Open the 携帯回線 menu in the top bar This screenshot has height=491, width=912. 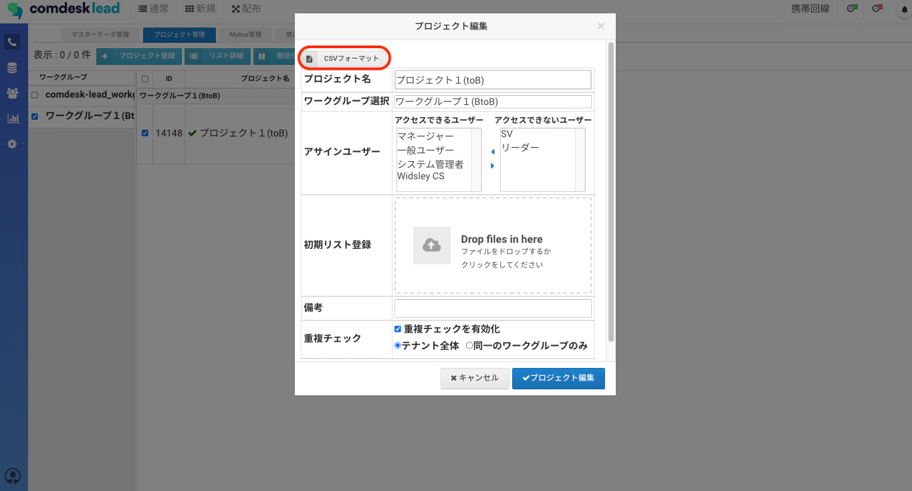[810, 9]
